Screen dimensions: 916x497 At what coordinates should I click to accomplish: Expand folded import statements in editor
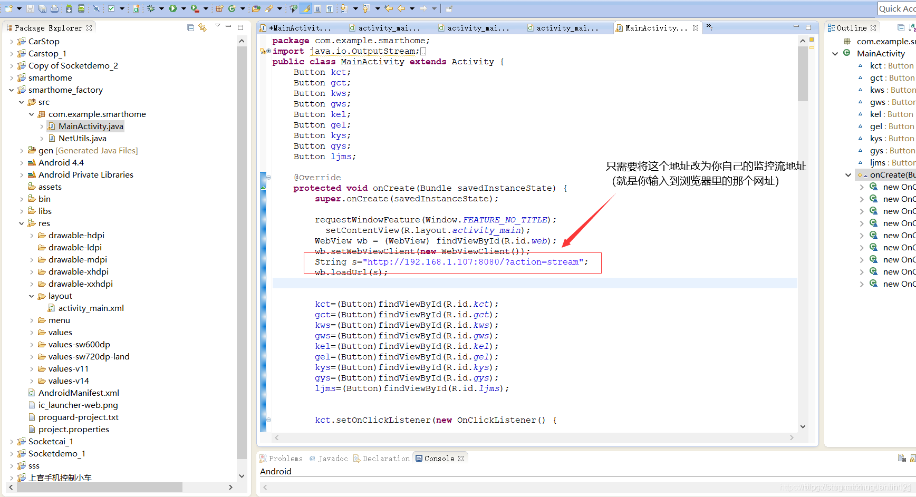(268, 51)
